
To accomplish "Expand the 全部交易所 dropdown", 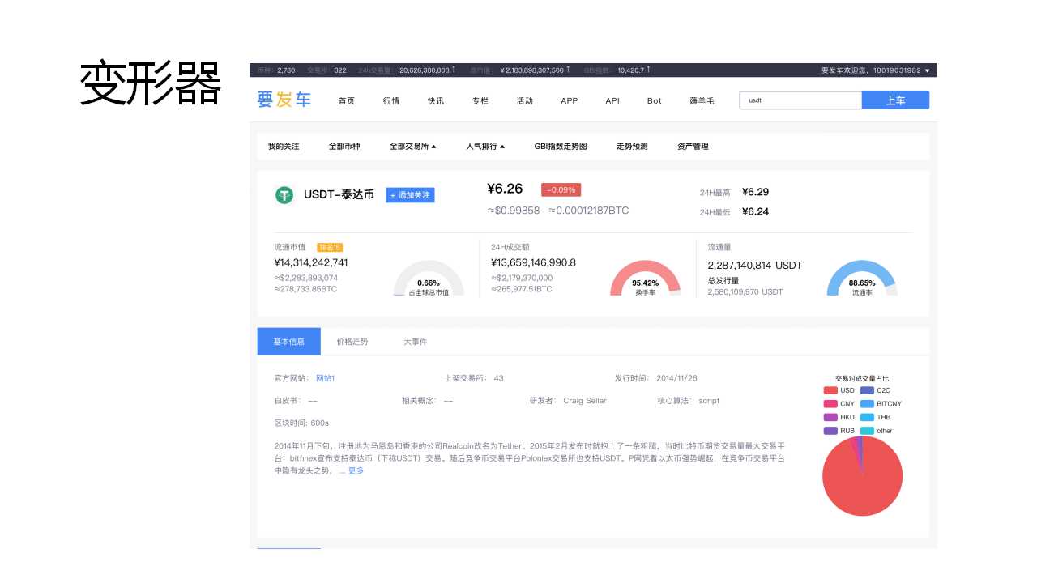I will click(413, 147).
